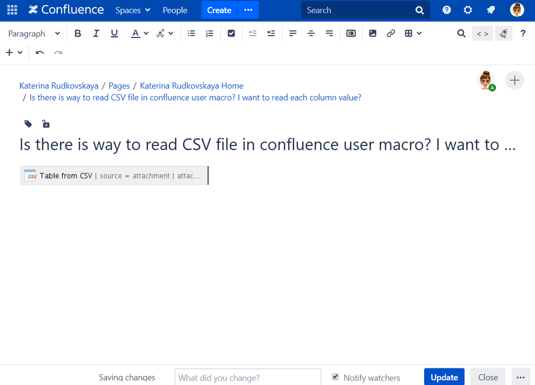Toggle bold formatting
Screen dimensions: 535x385
pos(78,33)
